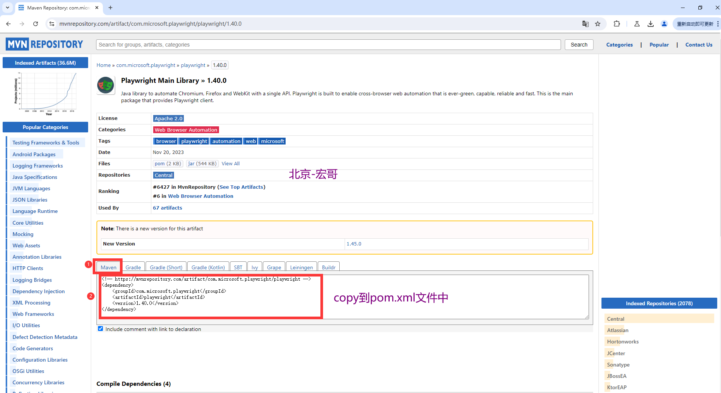Click the browser tag
This screenshot has width=721, height=393.
point(166,141)
